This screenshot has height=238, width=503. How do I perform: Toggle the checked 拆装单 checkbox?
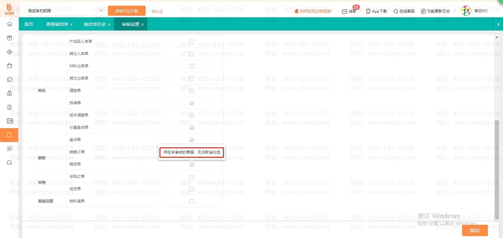192,103
